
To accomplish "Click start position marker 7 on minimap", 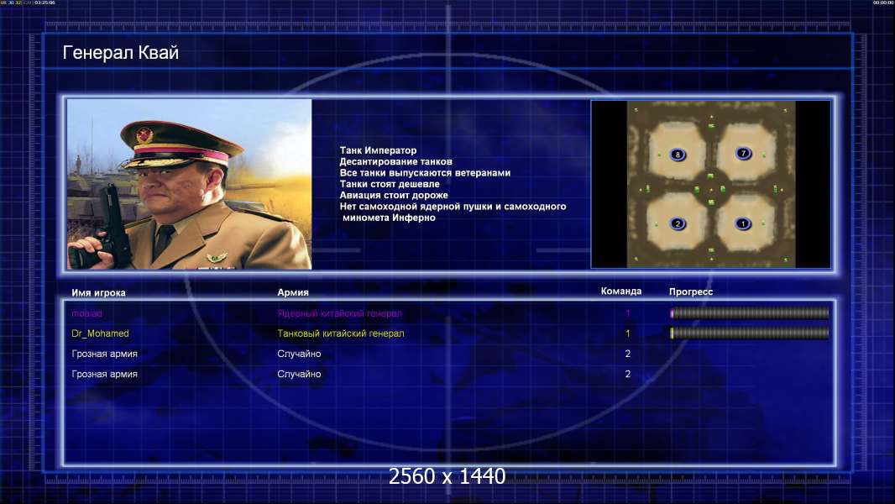I will pos(743,153).
